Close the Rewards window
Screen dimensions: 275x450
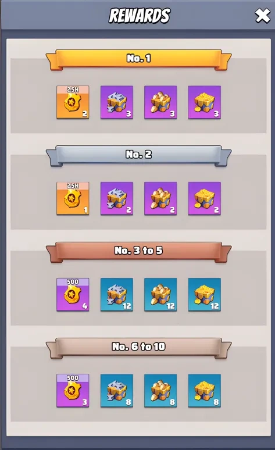pyautogui.click(x=262, y=16)
